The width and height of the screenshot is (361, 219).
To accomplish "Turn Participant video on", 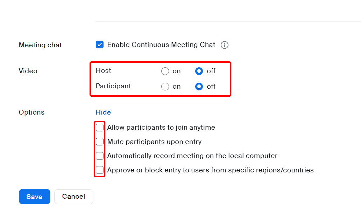I will (x=165, y=87).
